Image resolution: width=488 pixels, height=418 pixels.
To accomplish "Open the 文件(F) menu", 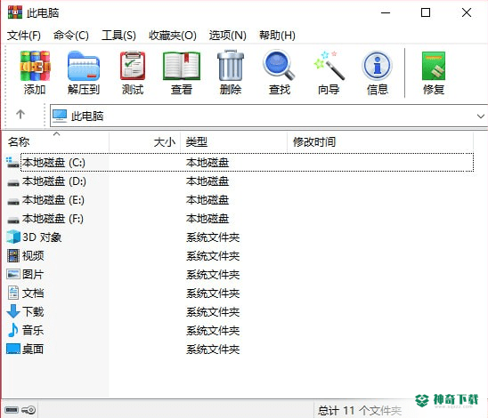I will click(24, 36).
